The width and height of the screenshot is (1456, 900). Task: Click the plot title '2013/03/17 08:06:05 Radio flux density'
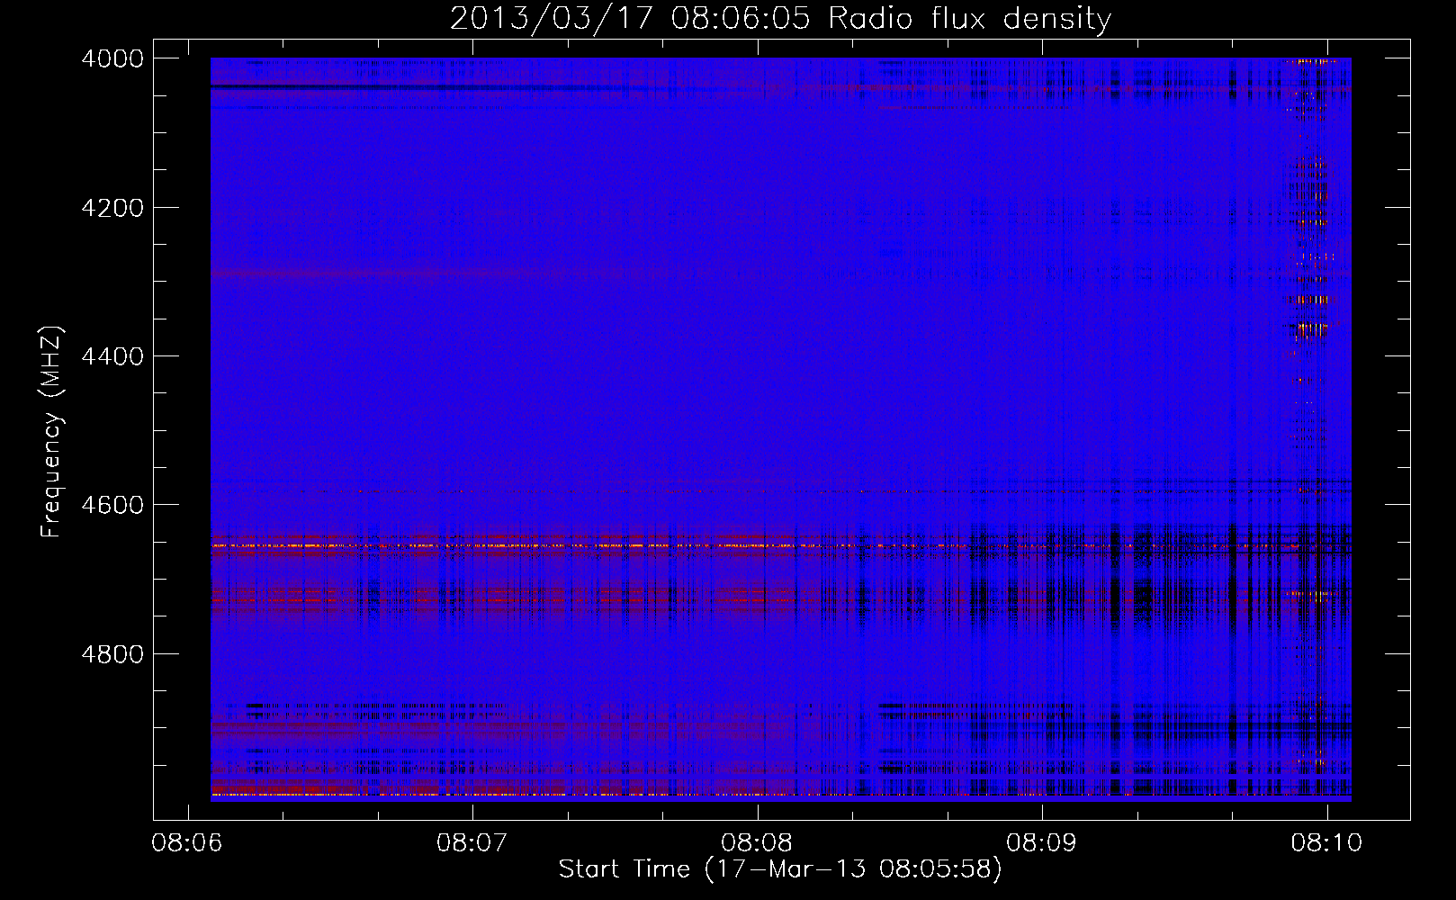(x=780, y=19)
